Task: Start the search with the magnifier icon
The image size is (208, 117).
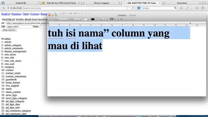Action: pyautogui.click(x=175, y=8)
